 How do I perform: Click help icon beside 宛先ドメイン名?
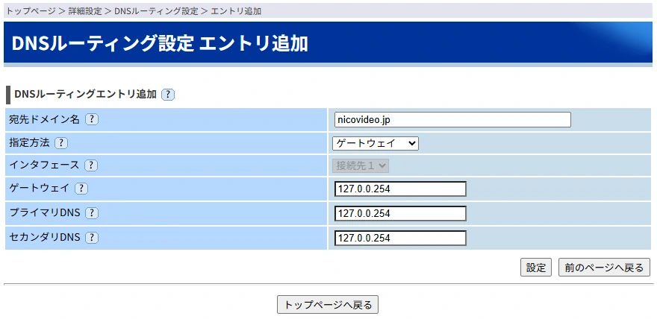92,119
